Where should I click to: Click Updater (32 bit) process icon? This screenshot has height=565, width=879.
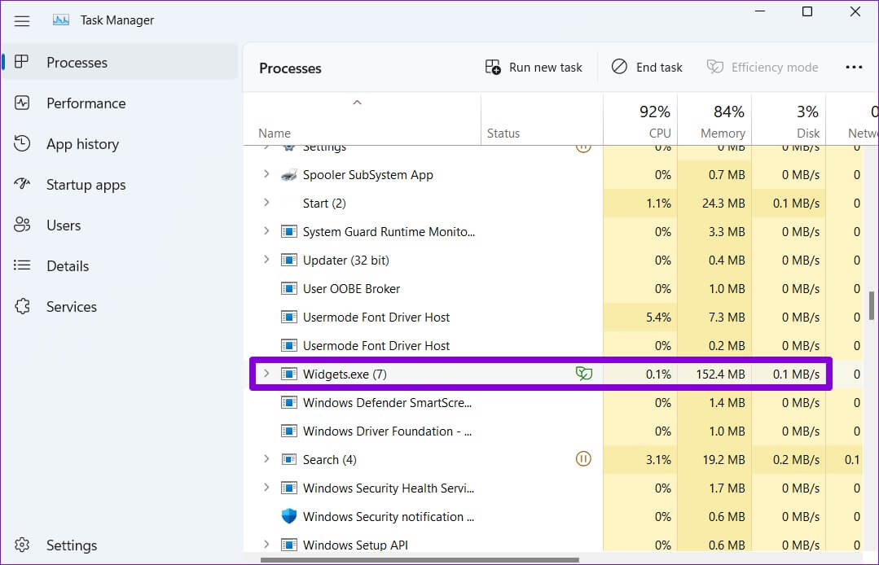(x=288, y=260)
